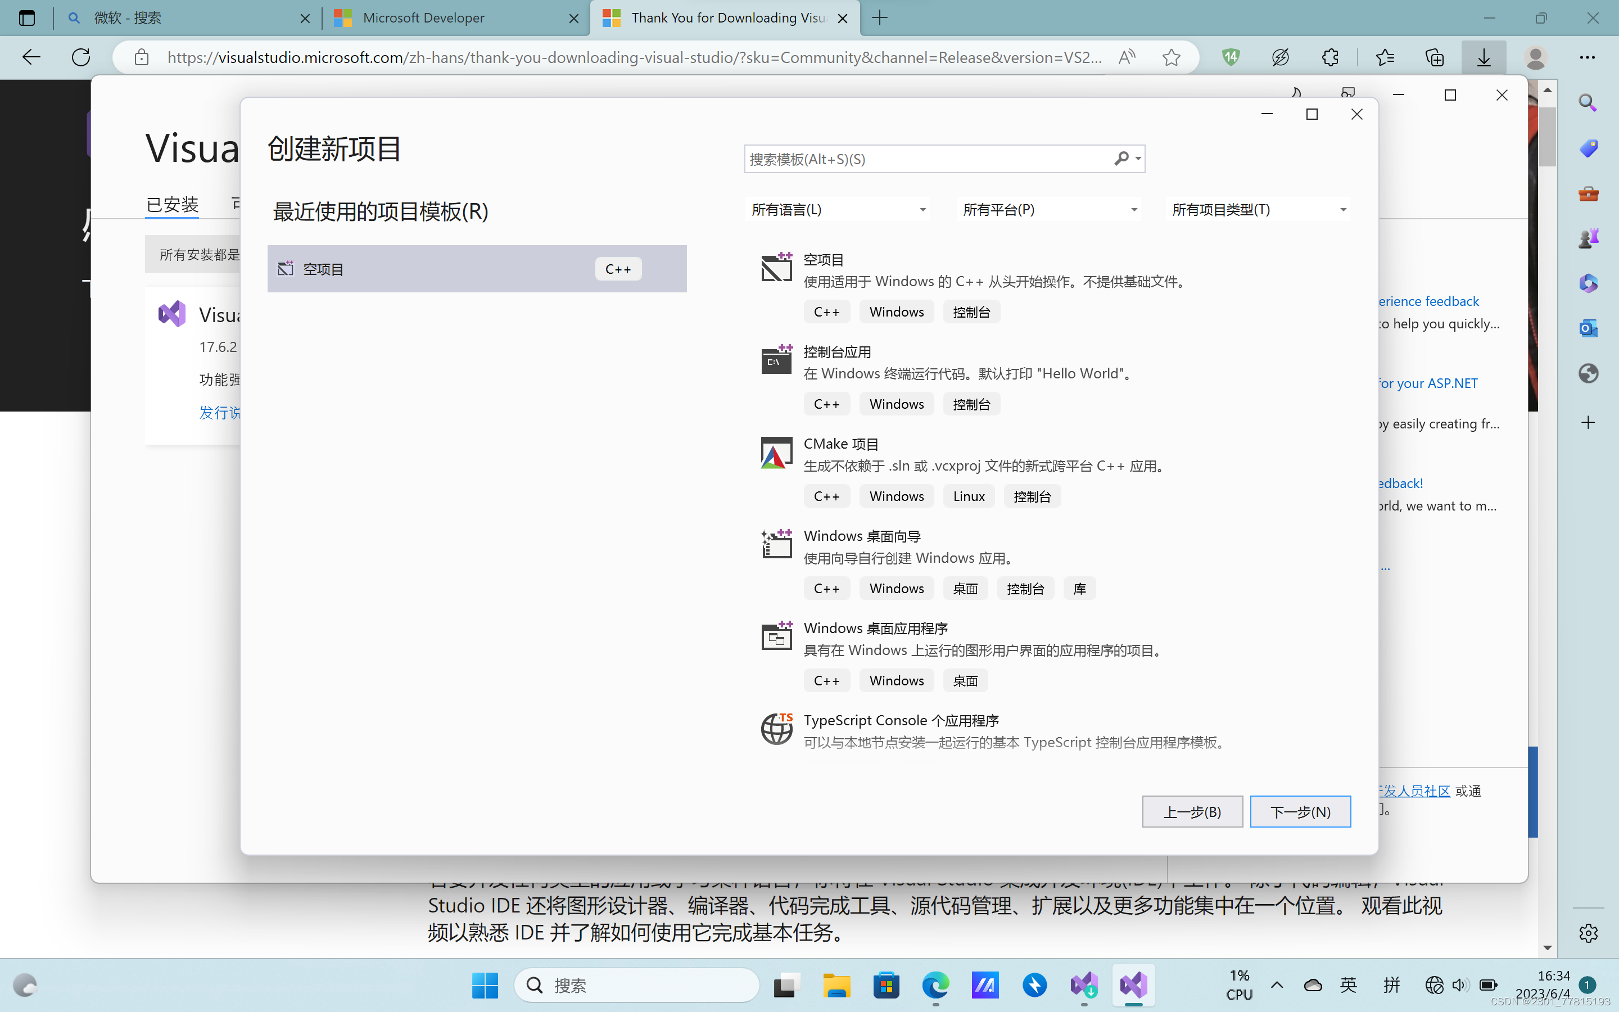Switch to the 已安装 tab in installer
1619x1012 pixels.
click(173, 204)
